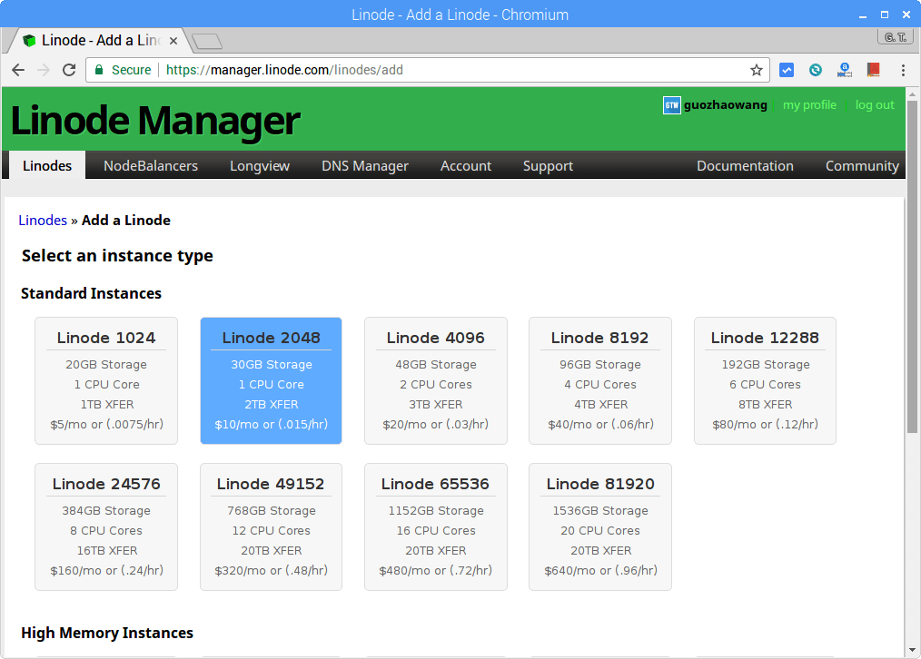Open the blue checkmark extension icon
The height and width of the screenshot is (659, 921).
pyautogui.click(x=787, y=70)
